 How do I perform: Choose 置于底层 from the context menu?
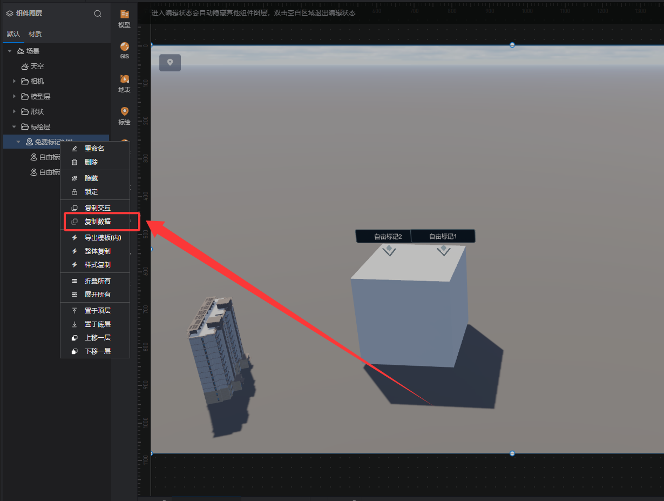tap(95, 324)
